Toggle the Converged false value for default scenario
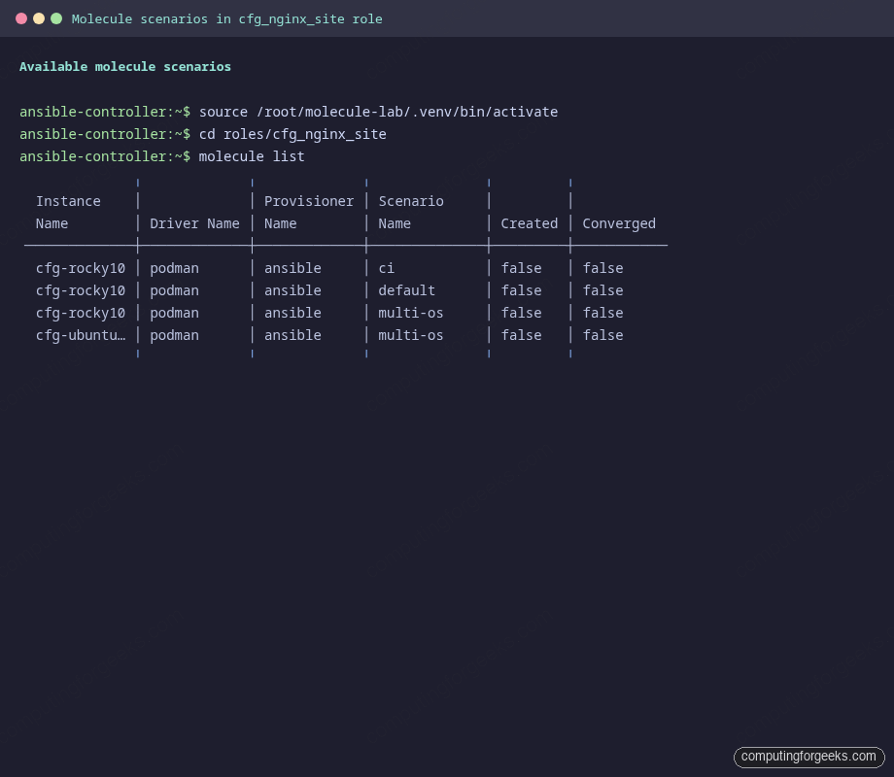The height and width of the screenshot is (777, 894). (x=602, y=289)
